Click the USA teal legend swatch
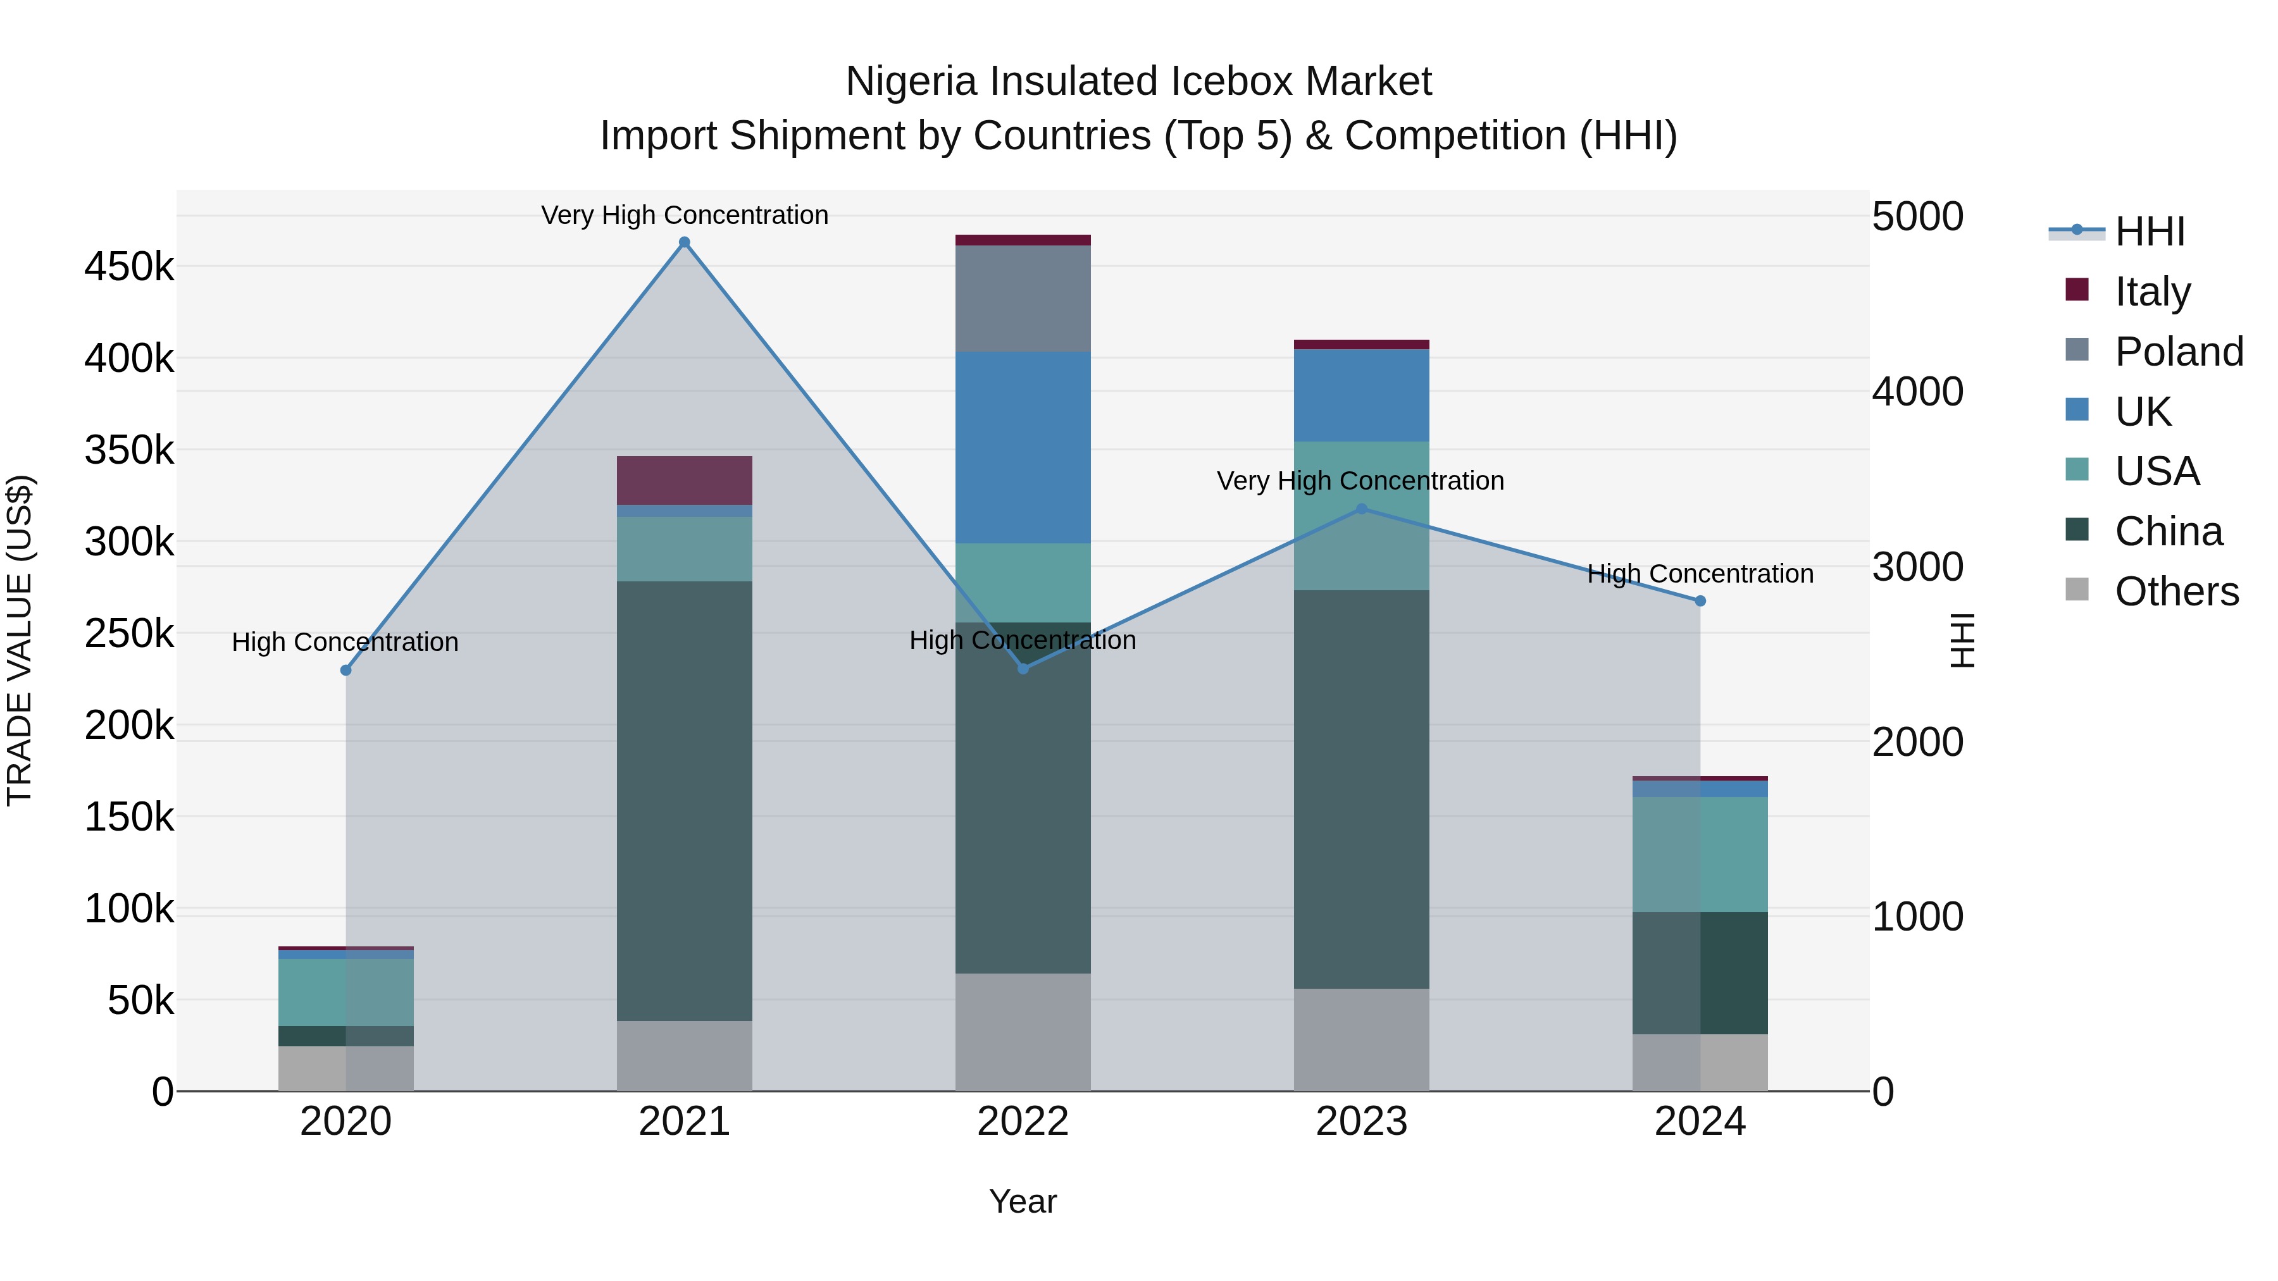This screenshot has width=2278, height=1281. (x=2077, y=469)
